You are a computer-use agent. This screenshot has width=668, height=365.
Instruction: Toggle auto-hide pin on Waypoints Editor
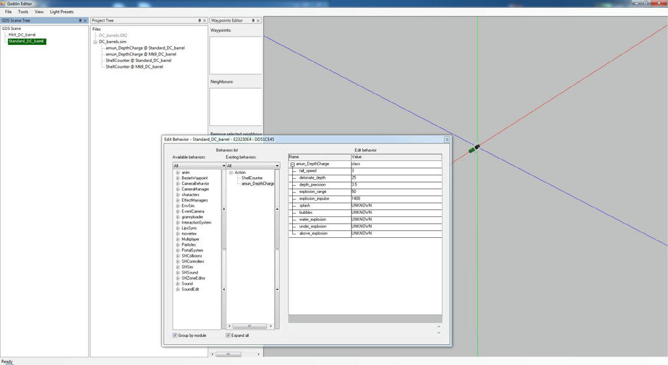click(253, 20)
